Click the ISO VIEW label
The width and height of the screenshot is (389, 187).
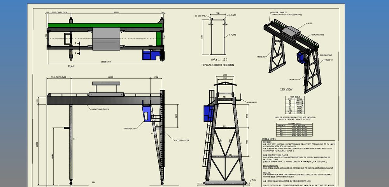coord(286,89)
